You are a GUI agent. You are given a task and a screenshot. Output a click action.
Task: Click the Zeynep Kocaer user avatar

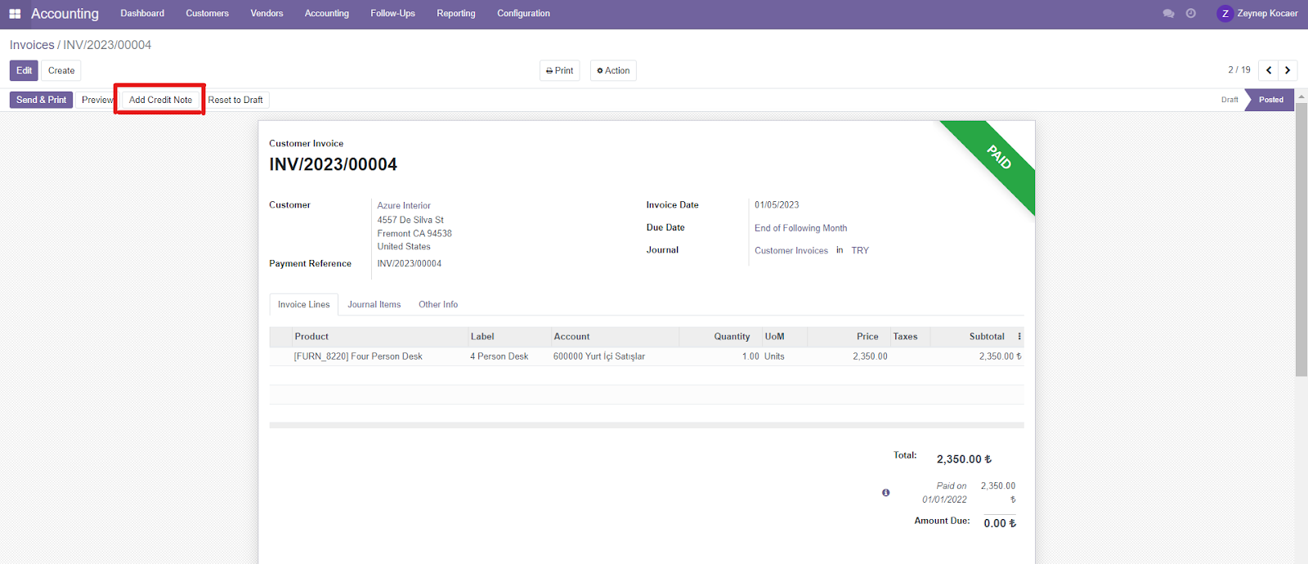coord(1225,14)
